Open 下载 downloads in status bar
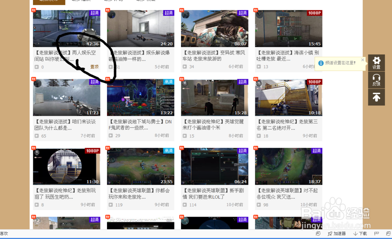The image size is (392, 239). pos(360,234)
